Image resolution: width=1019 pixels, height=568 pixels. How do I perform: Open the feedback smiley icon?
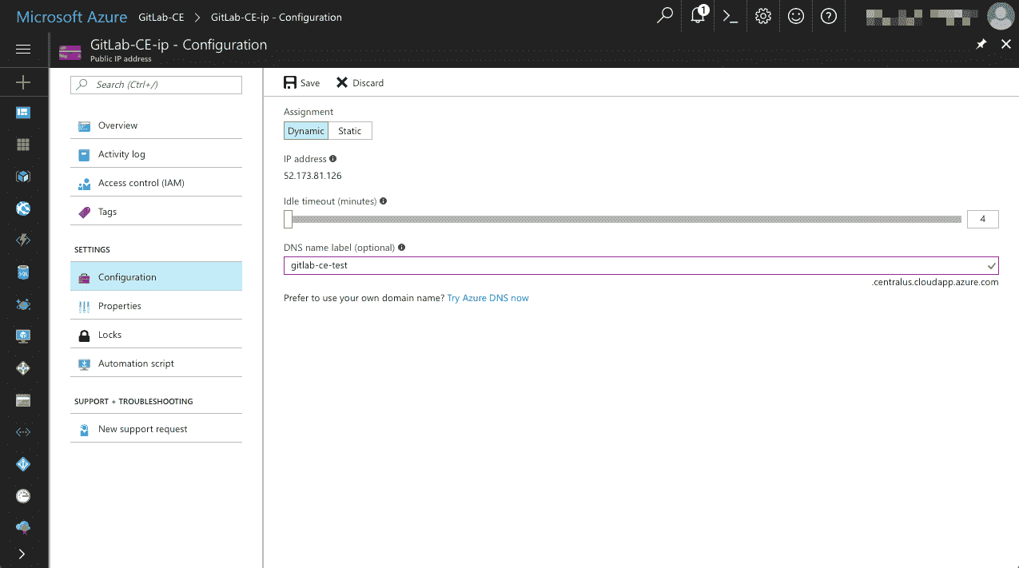[x=795, y=16]
